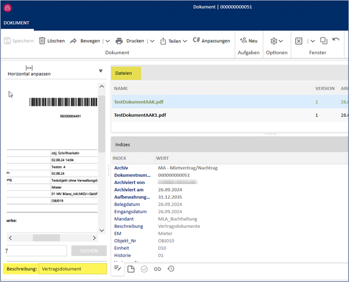
Task: Create new task with Neu
Action: pyautogui.click(x=248, y=41)
